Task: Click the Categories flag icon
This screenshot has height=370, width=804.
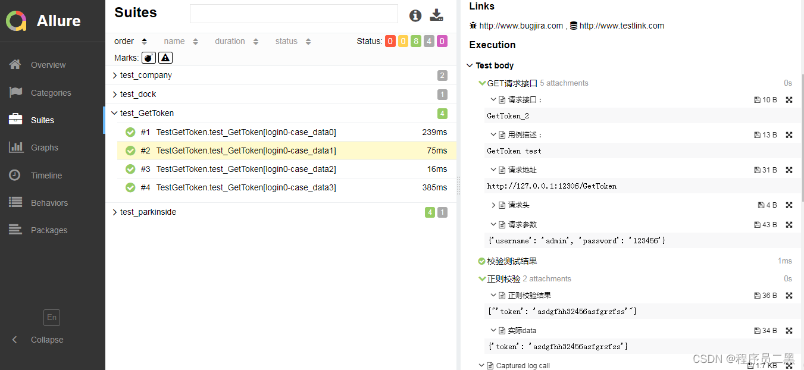Action: (x=15, y=92)
